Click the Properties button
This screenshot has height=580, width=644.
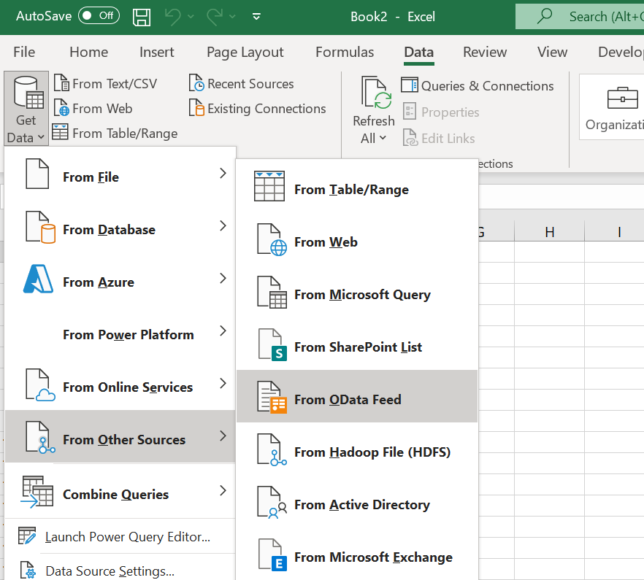pos(441,112)
